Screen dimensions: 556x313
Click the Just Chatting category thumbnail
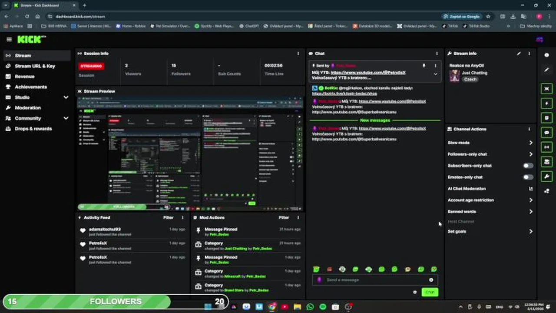click(x=455, y=76)
